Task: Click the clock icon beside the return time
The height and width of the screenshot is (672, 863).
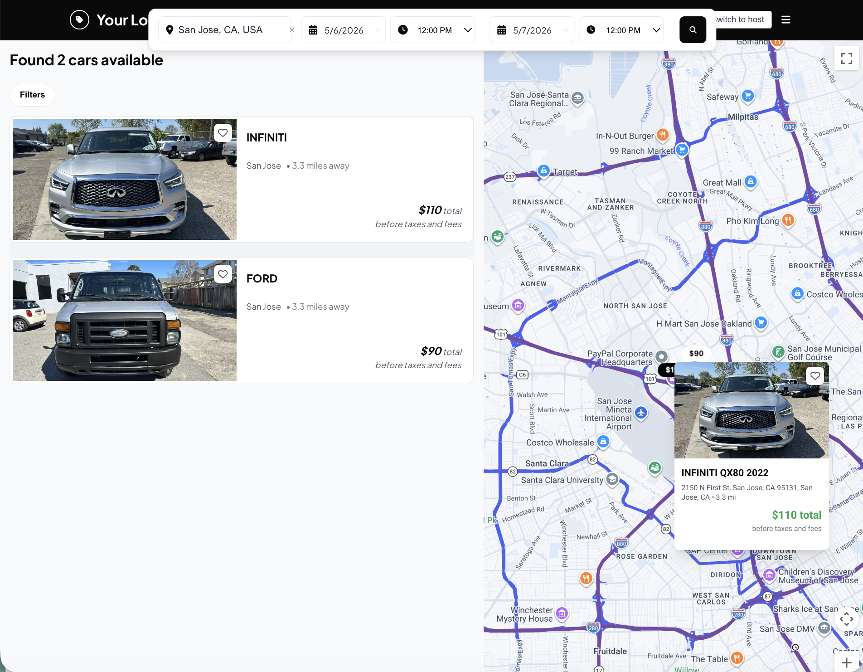Action: tap(591, 29)
